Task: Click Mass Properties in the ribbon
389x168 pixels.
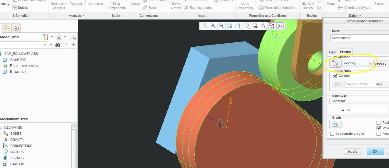Action: point(245,5)
